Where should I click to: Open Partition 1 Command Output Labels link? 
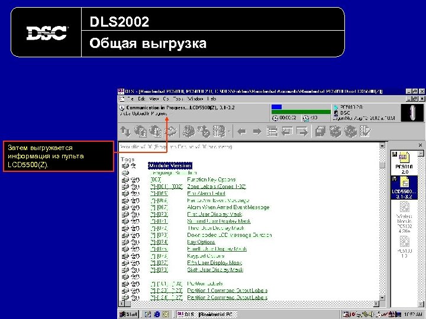227,291
